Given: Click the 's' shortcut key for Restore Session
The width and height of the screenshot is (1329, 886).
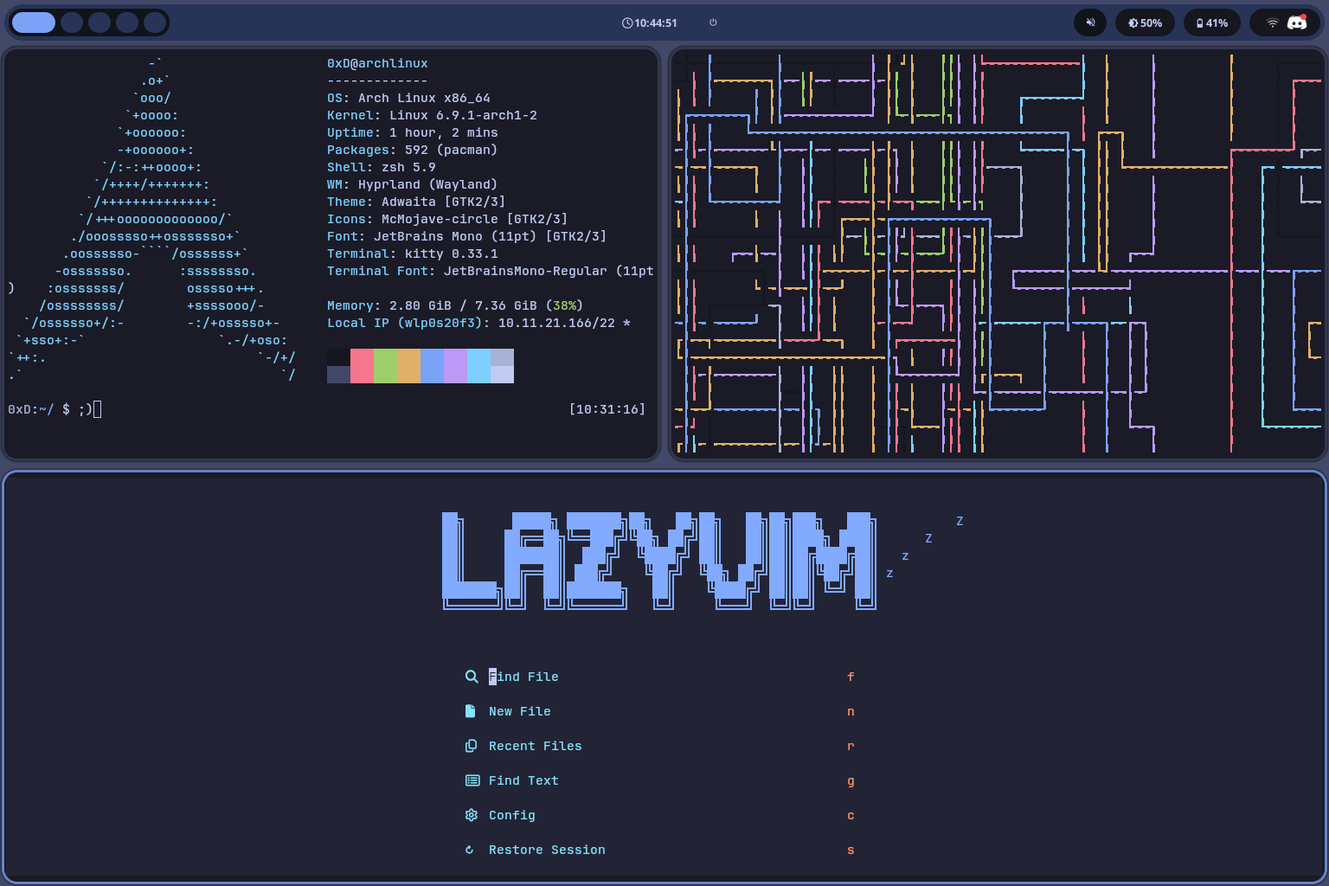Looking at the screenshot, I should click(851, 850).
